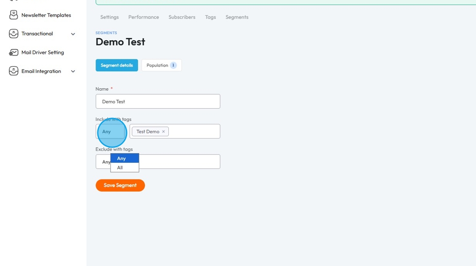The height and width of the screenshot is (266, 476).
Task: Switch to the Segments tab
Action: click(x=237, y=17)
